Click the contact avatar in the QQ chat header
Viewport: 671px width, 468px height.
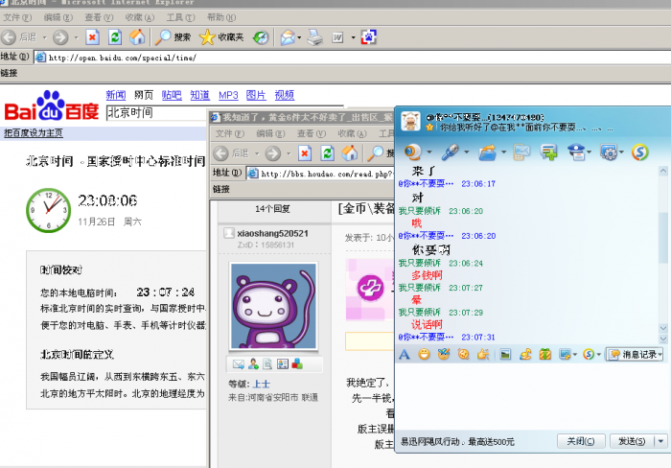410,121
